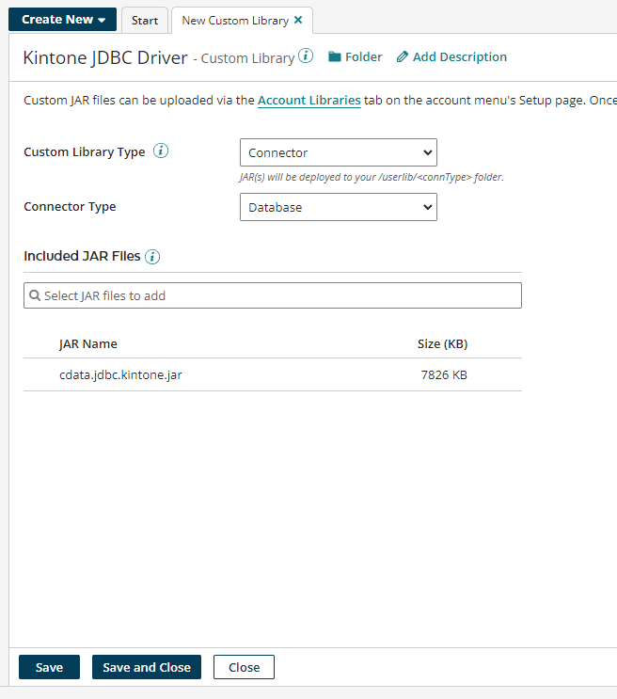Click the bottom Close button
This screenshot has width=617, height=699.
click(x=244, y=667)
